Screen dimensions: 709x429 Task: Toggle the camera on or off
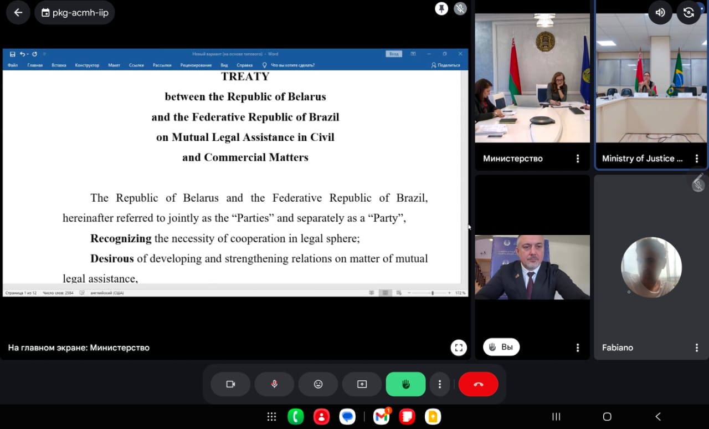(230, 384)
